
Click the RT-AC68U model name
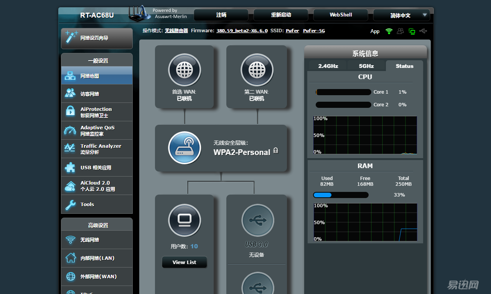click(97, 15)
